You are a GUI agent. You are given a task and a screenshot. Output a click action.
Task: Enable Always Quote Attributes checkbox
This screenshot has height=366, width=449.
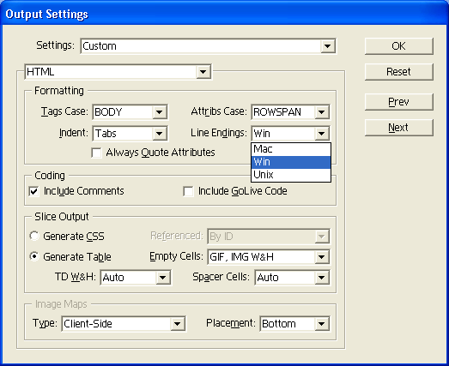[x=96, y=153]
